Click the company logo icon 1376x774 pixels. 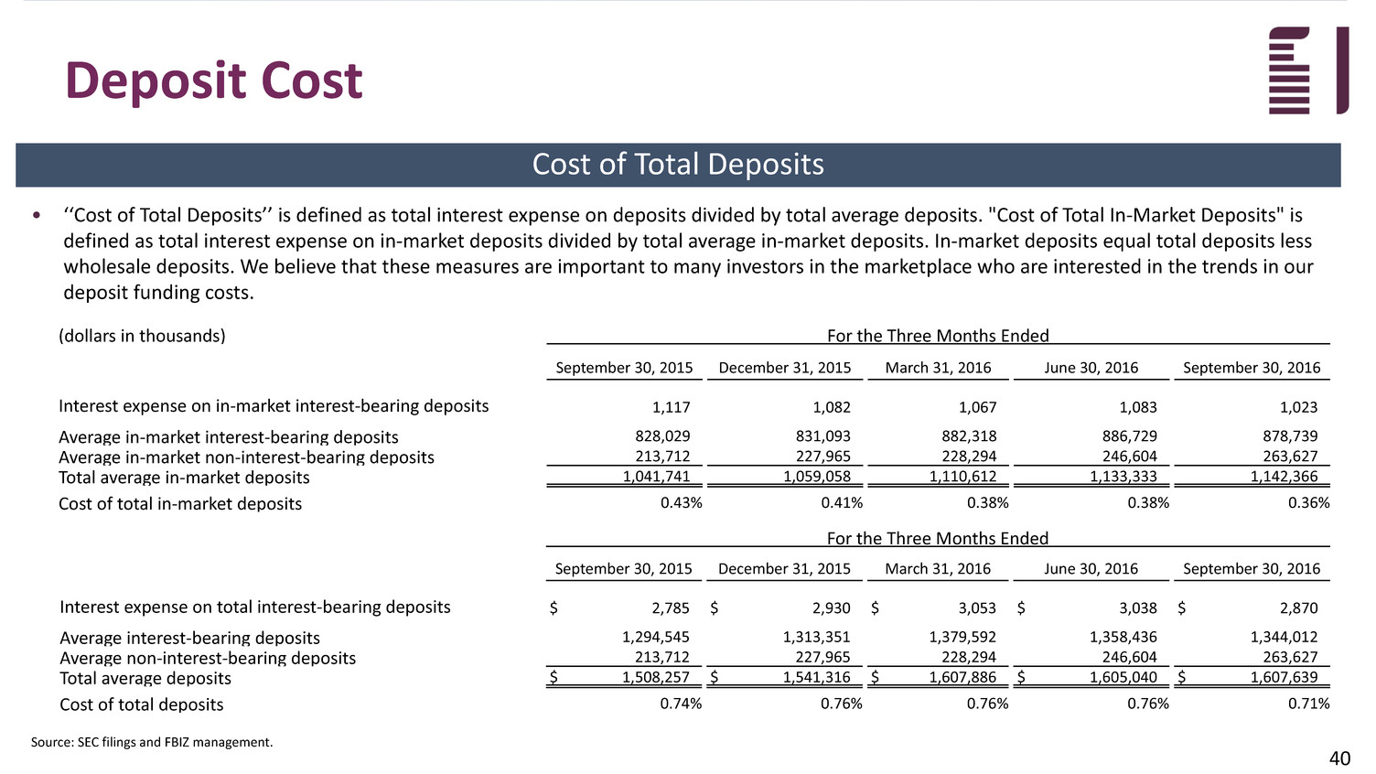(1308, 70)
